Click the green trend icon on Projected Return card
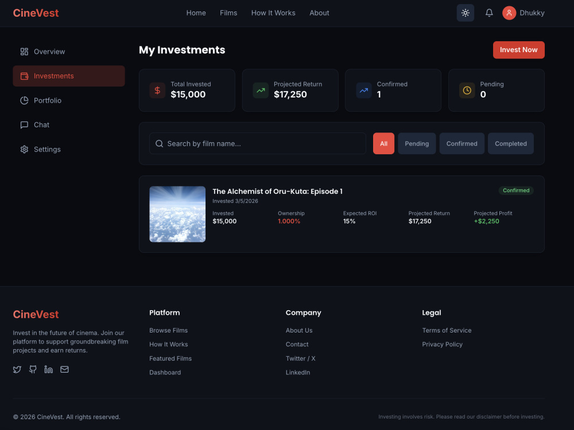Screen dimensions: 574x430 click(261, 91)
